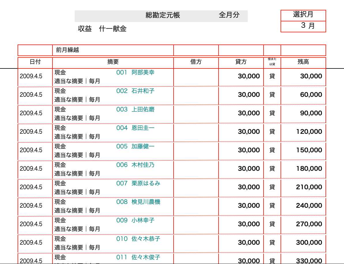Click the 摘要 column header
344x264 pixels.
click(113, 62)
